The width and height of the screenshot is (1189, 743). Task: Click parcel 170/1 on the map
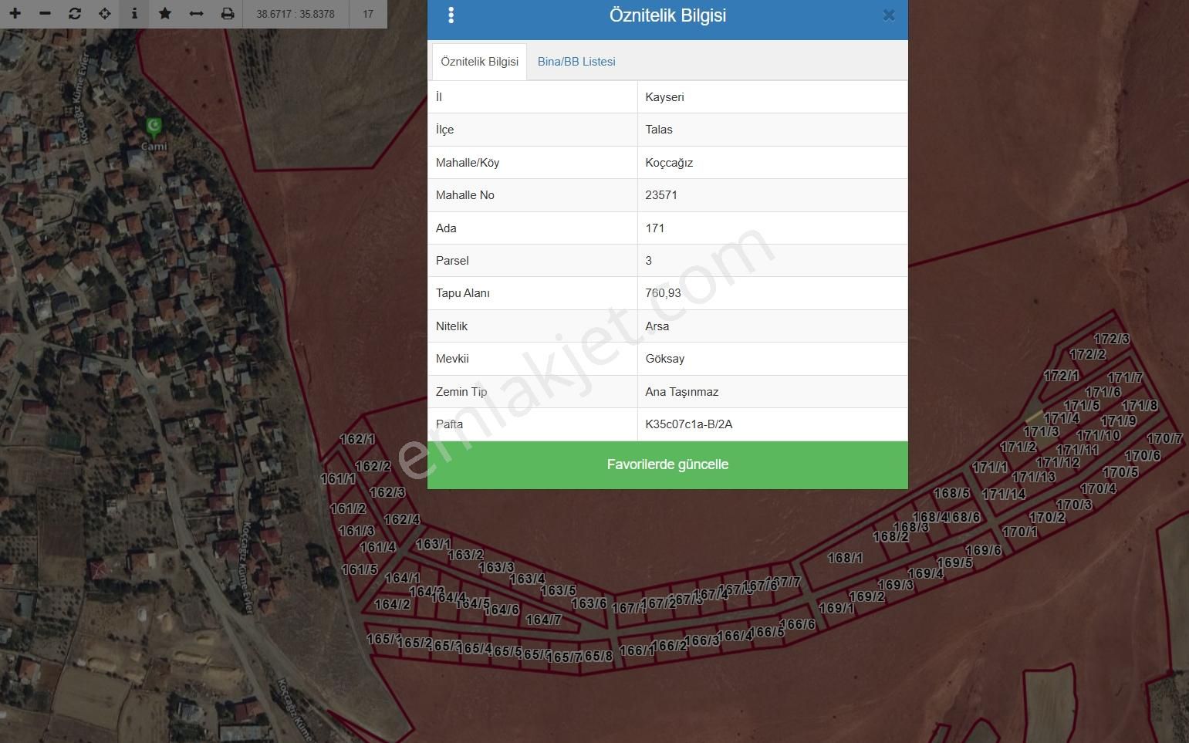coord(1019,532)
